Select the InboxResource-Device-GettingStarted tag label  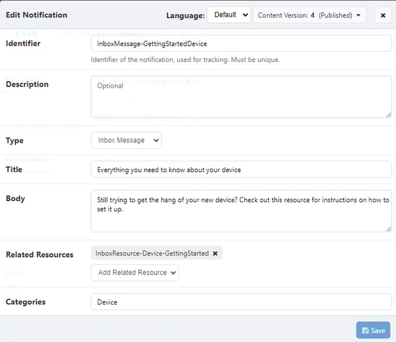[x=152, y=254]
